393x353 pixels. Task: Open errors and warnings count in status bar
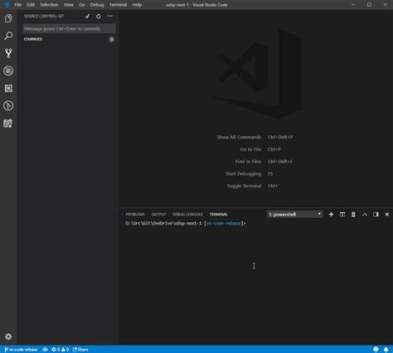[61, 350]
